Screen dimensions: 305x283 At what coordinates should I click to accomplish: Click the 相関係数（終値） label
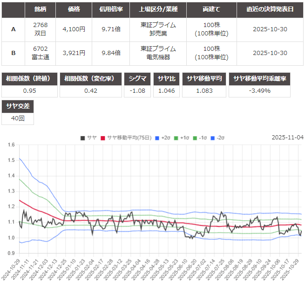pos(30,79)
